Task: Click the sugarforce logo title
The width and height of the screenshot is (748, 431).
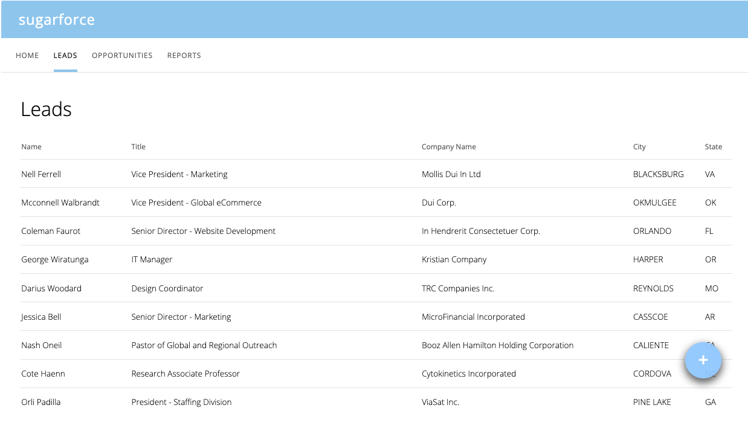Action: [57, 19]
